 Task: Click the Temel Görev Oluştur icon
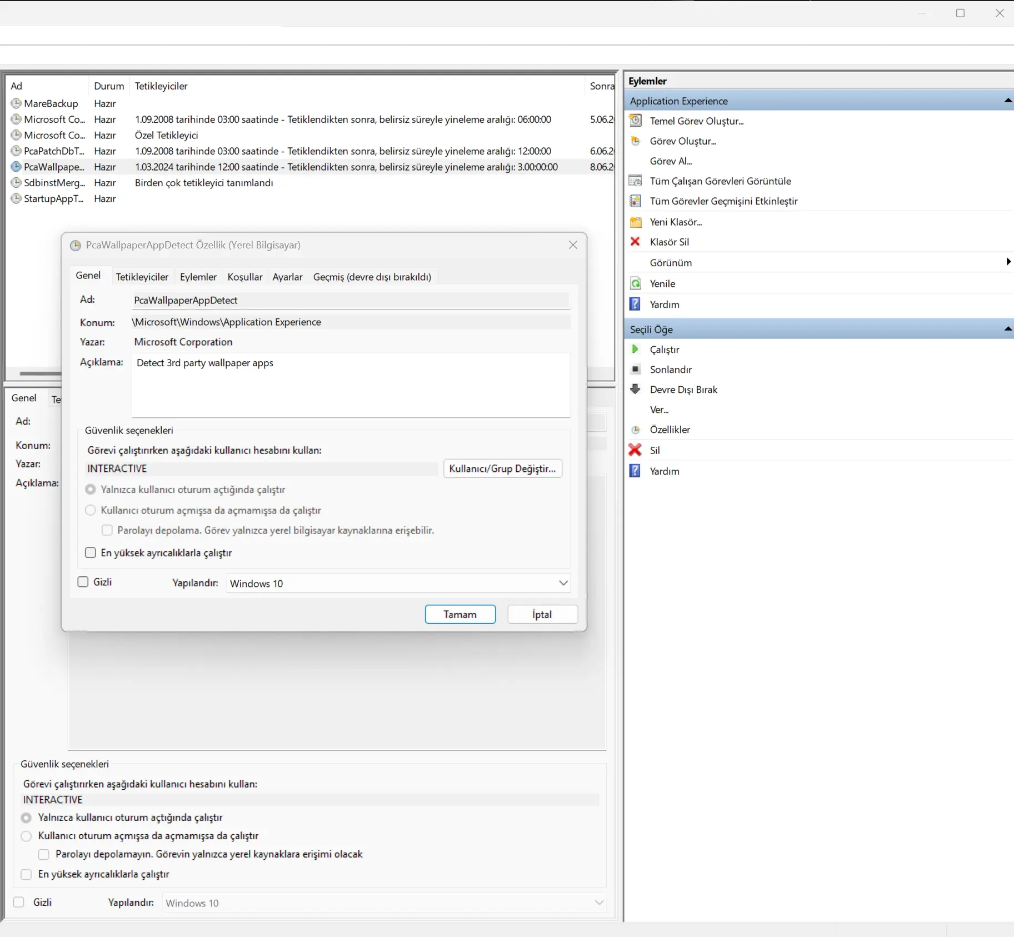click(636, 121)
